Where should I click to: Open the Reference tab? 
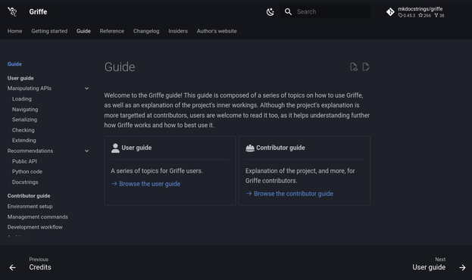(111, 31)
